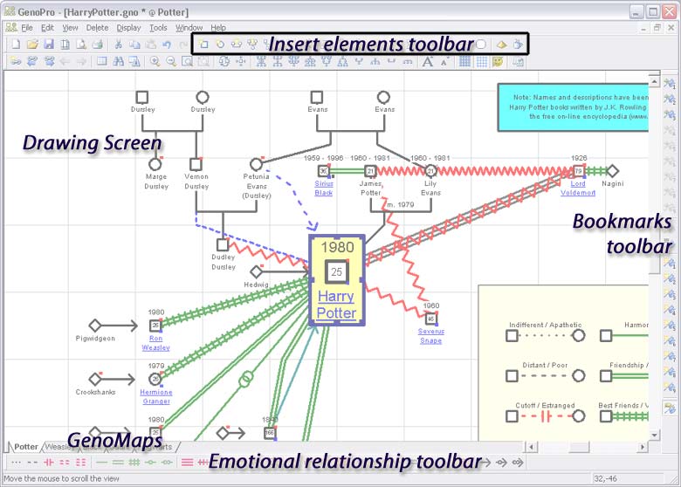This screenshot has width=681, height=487.
Task: Click the coordinates 32,-46 in status bar
Action: click(605, 479)
